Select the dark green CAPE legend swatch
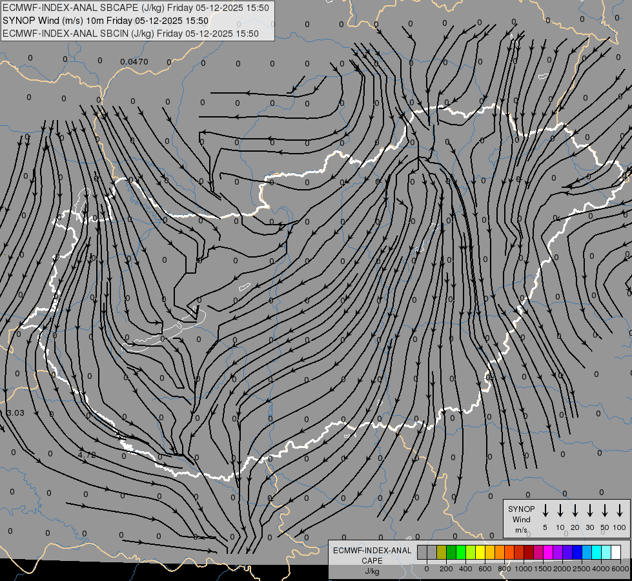Screen dimensions: 632x581 (x=451, y=552)
